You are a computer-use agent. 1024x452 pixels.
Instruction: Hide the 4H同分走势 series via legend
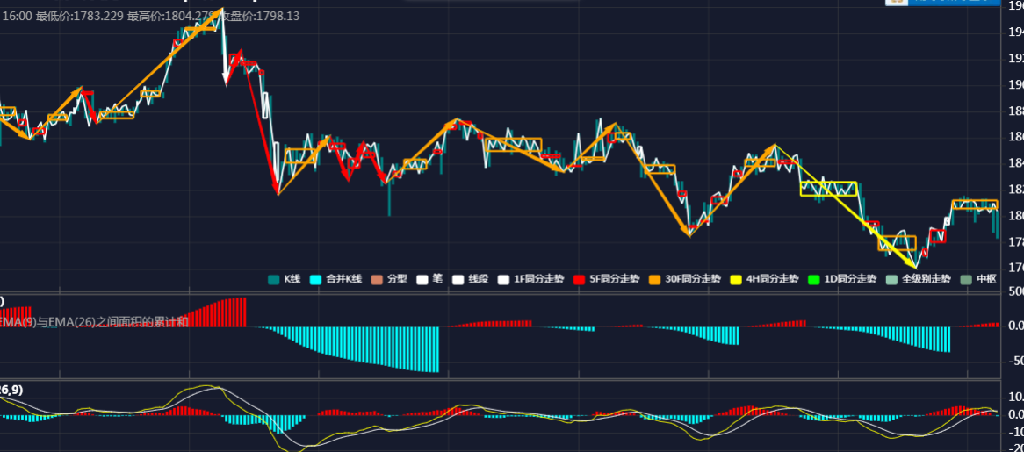click(x=765, y=278)
